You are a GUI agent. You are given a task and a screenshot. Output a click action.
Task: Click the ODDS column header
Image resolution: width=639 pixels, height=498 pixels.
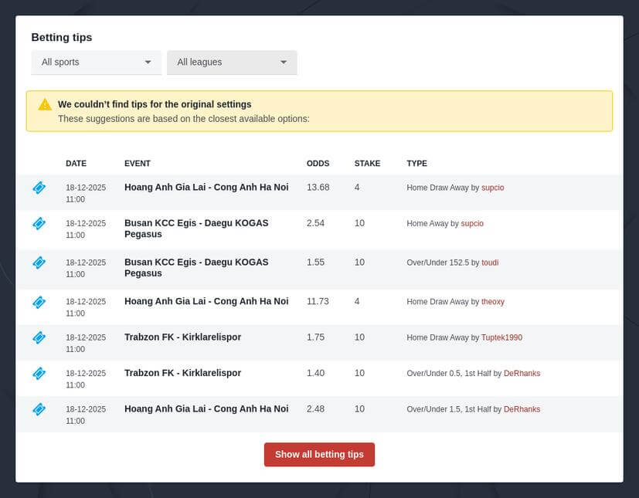point(318,164)
